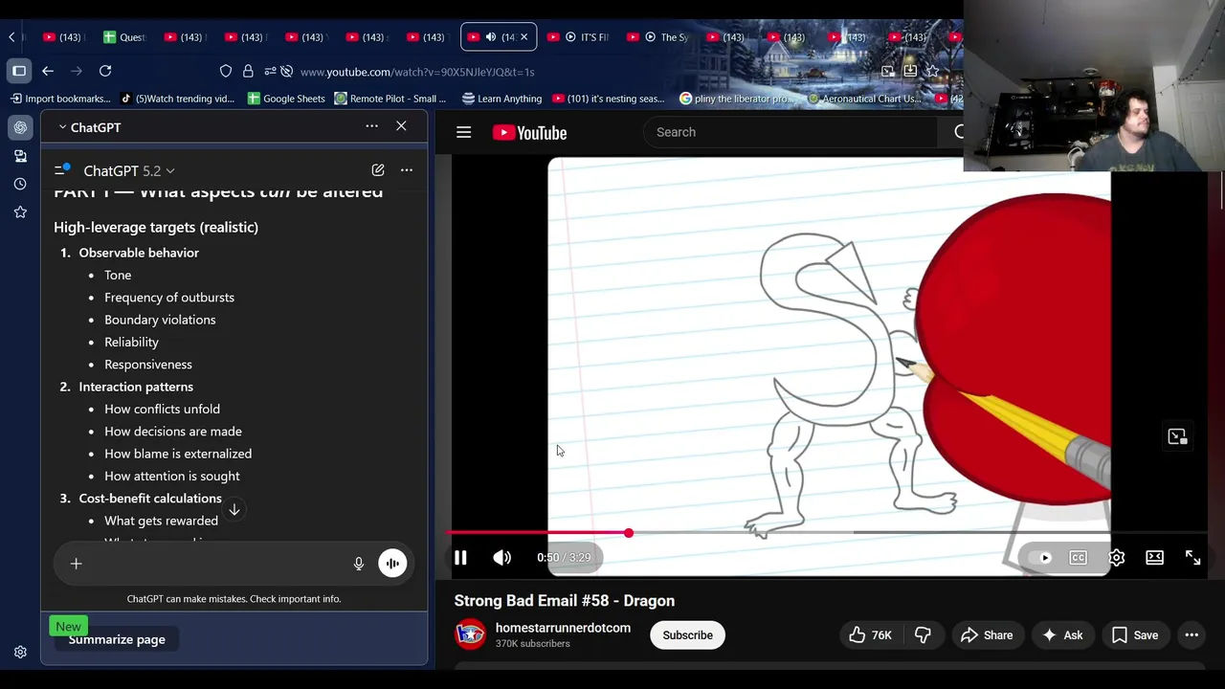The height and width of the screenshot is (689, 1225).
Task: Open the browser history sidebar icon
Action: point(20,184)
